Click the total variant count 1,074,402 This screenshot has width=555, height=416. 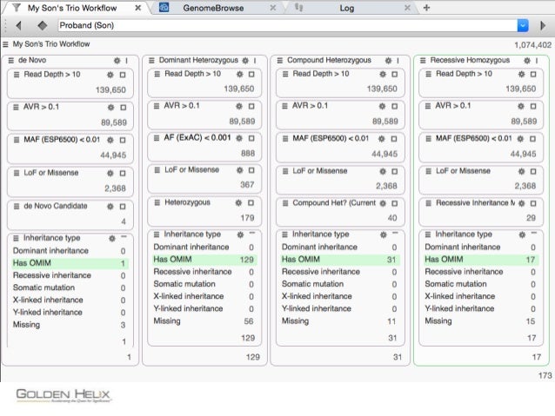coord(532,45)
